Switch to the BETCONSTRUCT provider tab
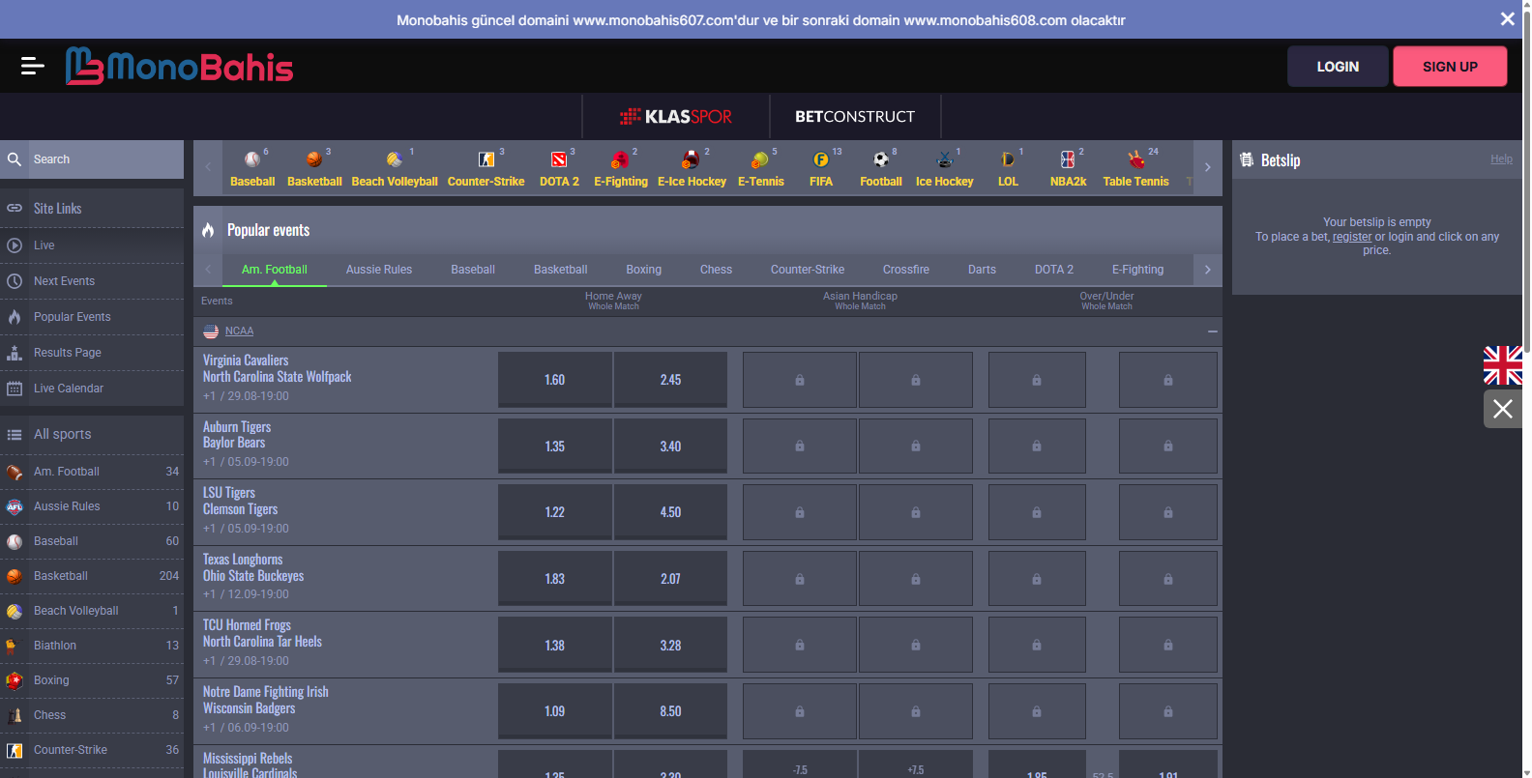The height and width of the screenshot is (778, 1532). 854,117
